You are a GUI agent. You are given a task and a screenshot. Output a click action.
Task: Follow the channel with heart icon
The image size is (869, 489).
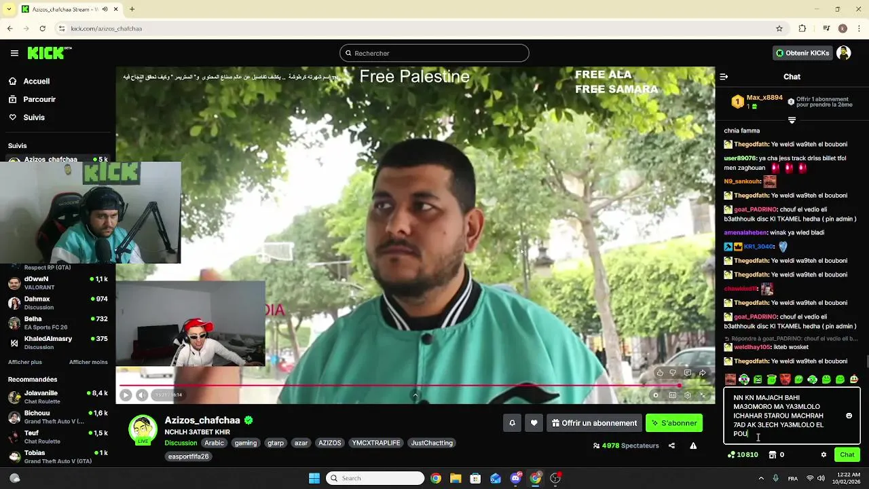pos(534,423)
